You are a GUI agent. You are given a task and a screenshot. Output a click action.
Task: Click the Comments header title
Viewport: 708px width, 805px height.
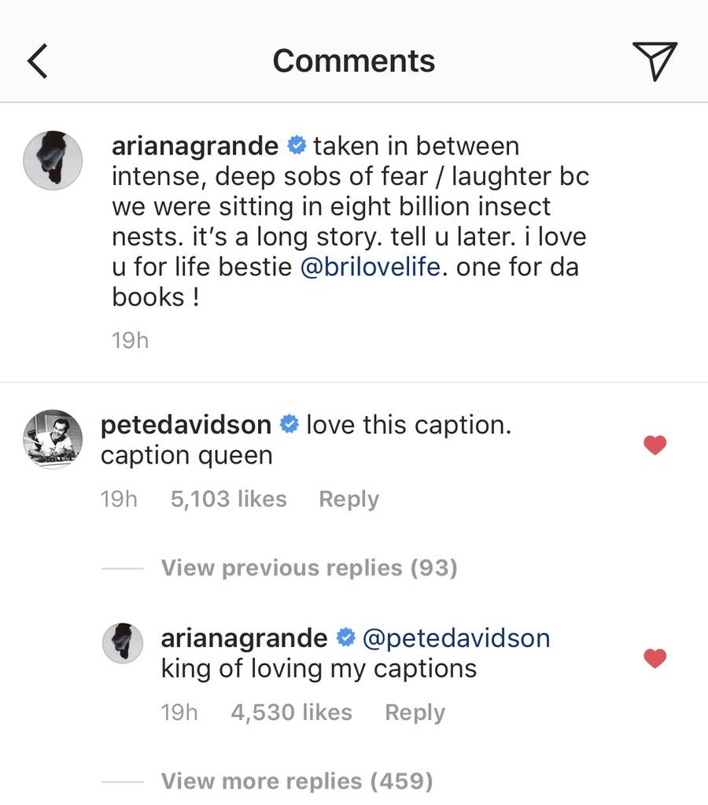coord(353,61)
